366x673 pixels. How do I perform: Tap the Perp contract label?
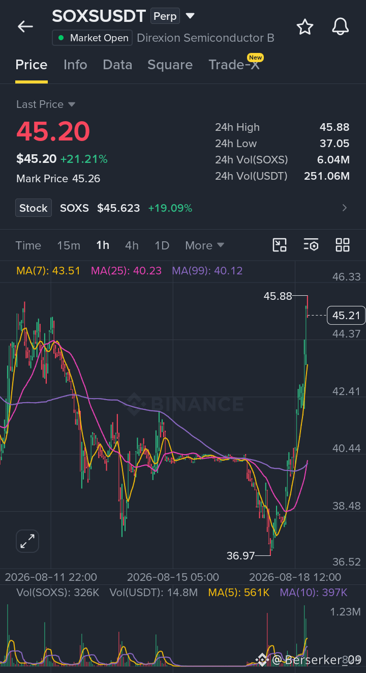pos(165,16)
